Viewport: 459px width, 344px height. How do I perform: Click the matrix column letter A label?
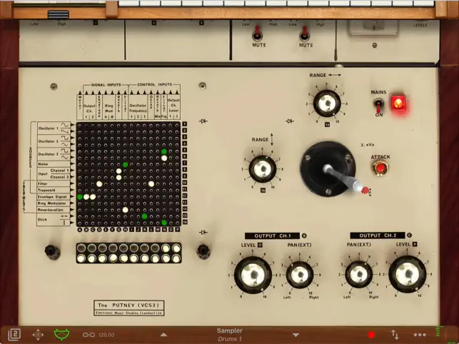pyautogui.click(x=80, y=230)
